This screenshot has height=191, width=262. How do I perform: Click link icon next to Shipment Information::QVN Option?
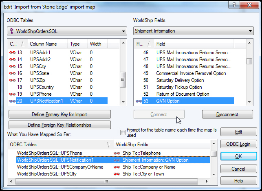click(x=117, y=160)
